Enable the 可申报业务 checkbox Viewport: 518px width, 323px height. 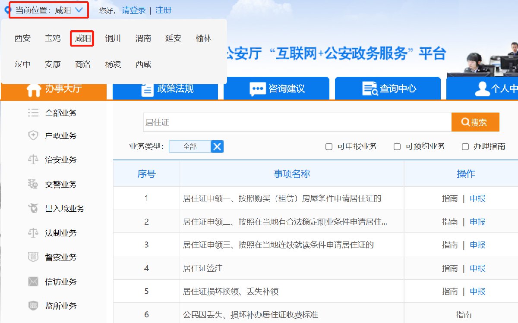pyautogui.click(x=329, y=147)
